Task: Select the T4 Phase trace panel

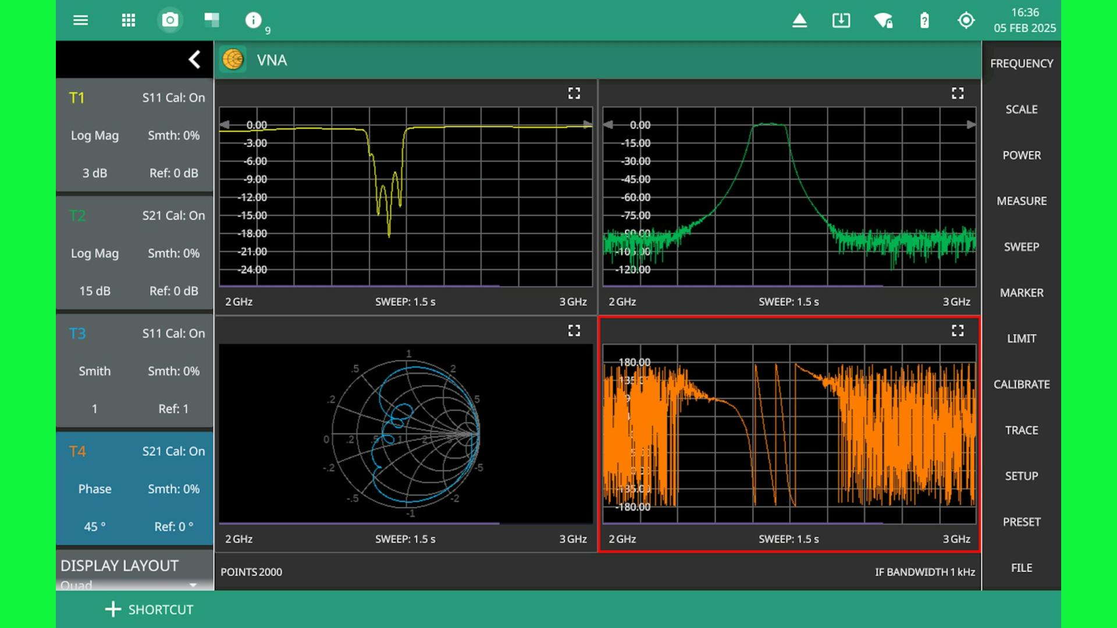Action: [134, 488]
